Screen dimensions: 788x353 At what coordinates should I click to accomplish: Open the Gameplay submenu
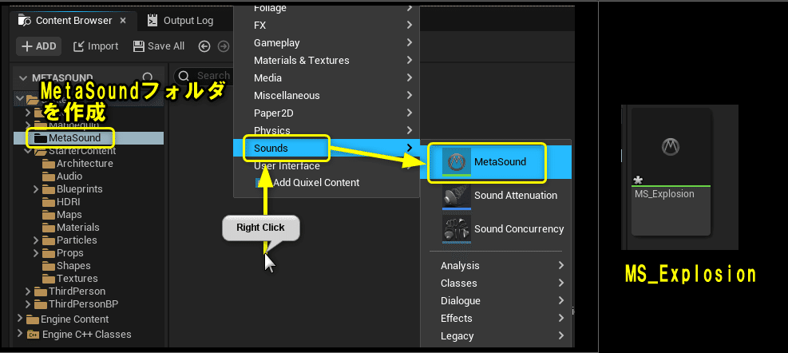[327, 43]
